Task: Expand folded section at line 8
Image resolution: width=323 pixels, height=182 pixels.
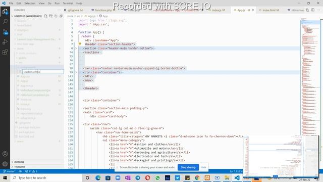Action: click(76, 48)
